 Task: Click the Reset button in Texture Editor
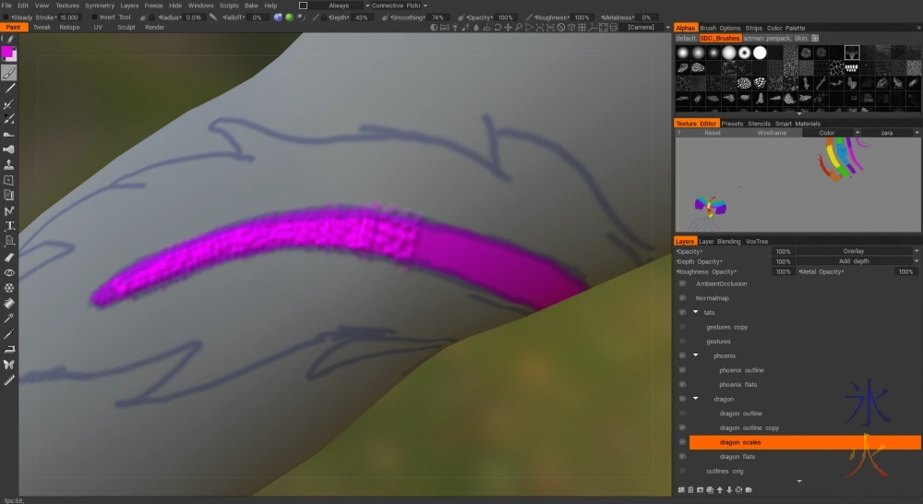(x=713, y=133)
